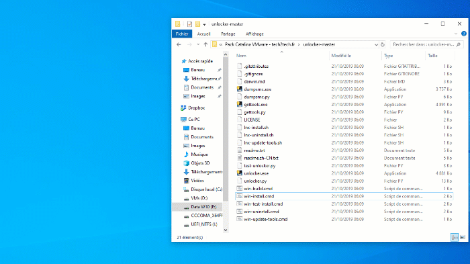470x264 pixels.
Task: Select the file lnx-update-tools.sh
Action: [x=263, y=143]
